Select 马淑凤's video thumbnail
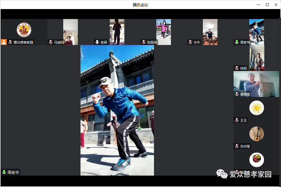Viewport: 281px width, 187px height. pos(70,32)
